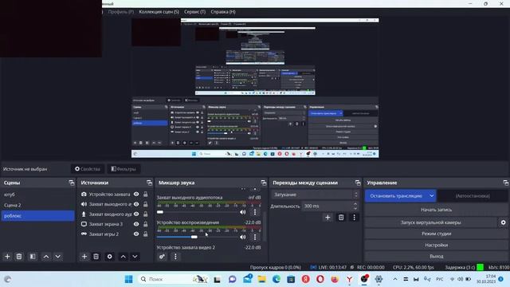Screen dimensions: 510x287
Task: Toggle visibility of Устройство захвата source
Action: (x=136, y=195)
